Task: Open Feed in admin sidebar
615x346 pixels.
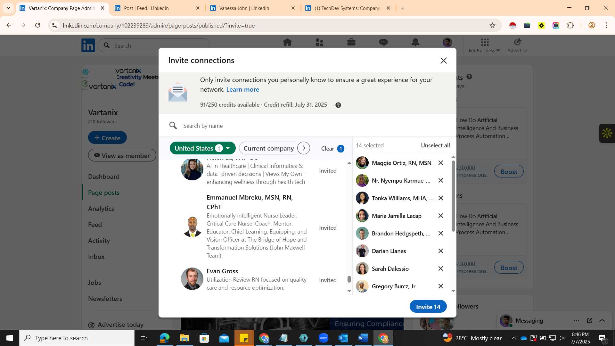Action: click(x=95, y=225)
